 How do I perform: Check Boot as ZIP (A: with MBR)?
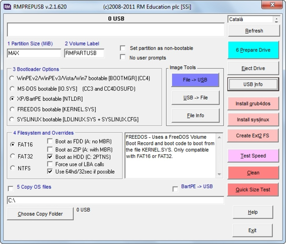(x=50, y=149)
